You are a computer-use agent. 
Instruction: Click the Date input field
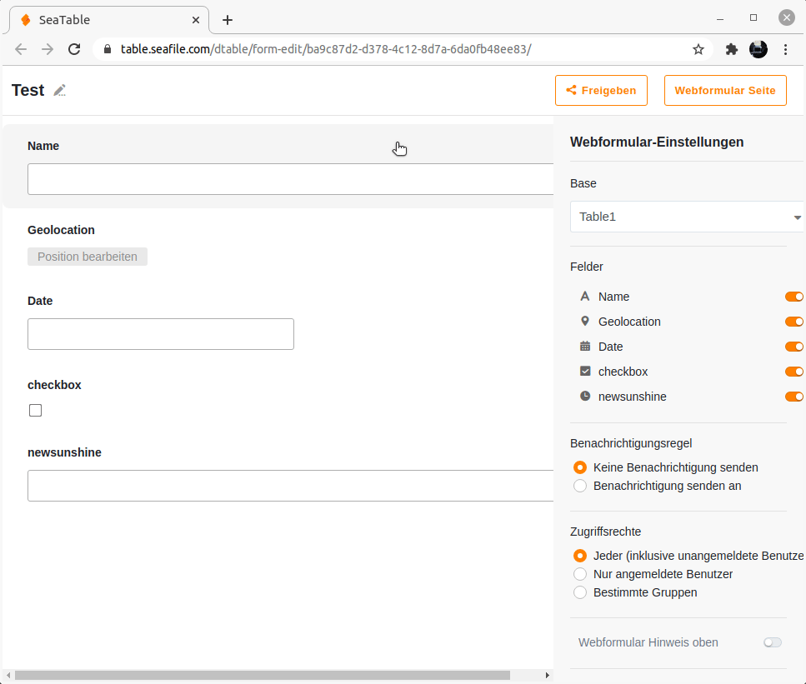(x=161, y=334)
